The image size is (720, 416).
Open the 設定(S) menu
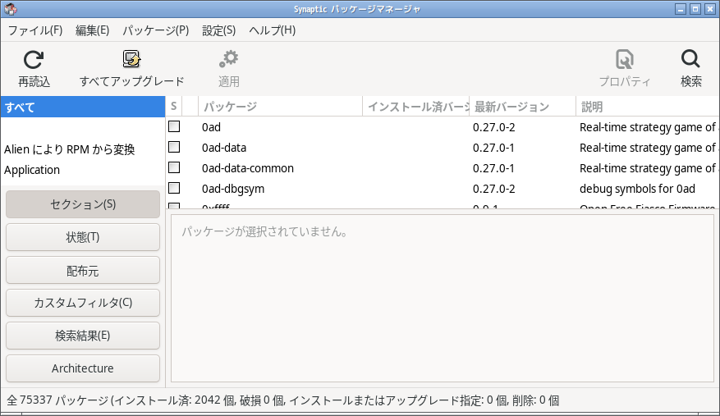click(219, 30)
